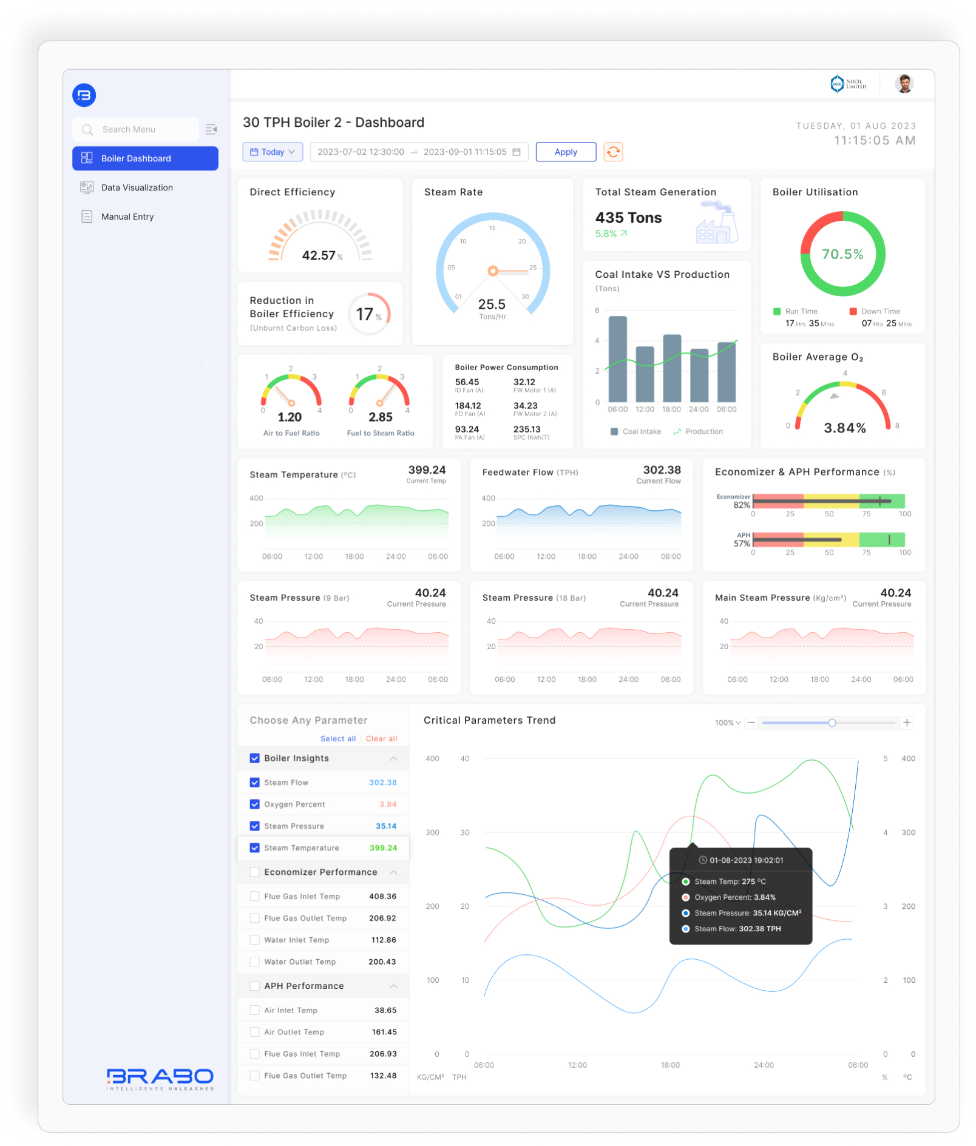
Task: Open the user profile avatar
Action: tap(904, 84)
